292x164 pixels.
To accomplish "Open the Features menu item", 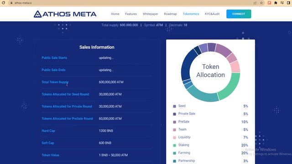I will tap(131, 14).
